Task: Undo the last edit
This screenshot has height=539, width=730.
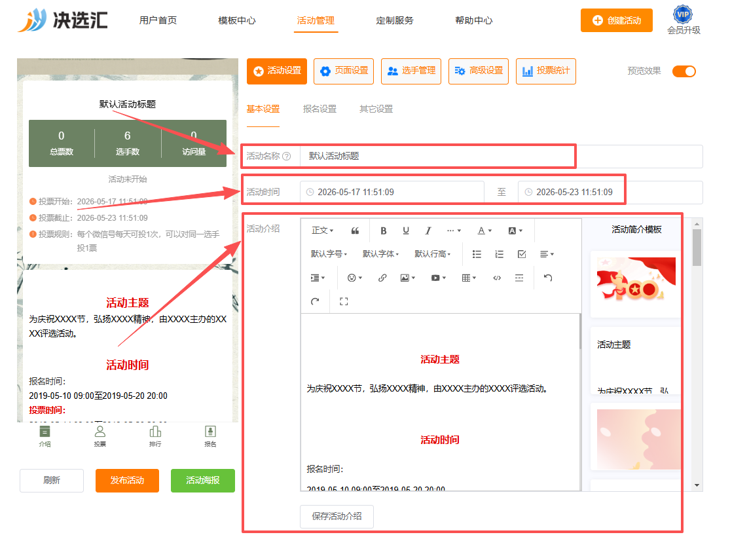Action: pos(548,278)
